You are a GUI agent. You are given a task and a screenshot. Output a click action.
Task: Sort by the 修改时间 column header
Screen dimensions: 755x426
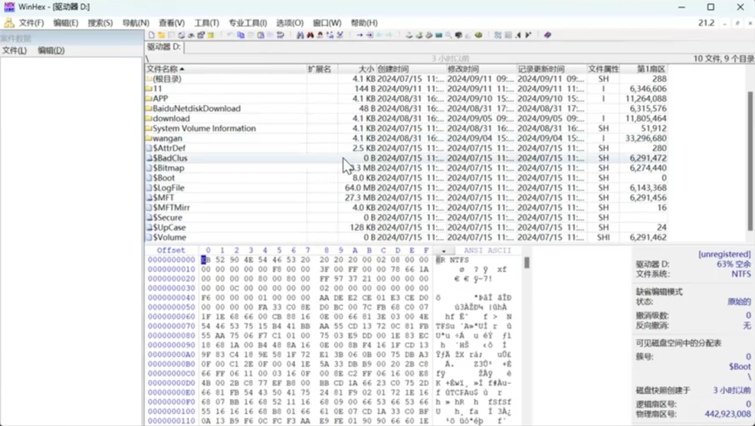click(x=482, y=69)
